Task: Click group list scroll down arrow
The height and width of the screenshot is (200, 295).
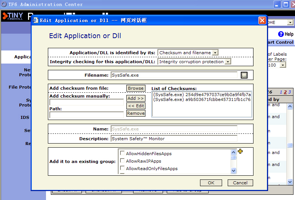Action: [x=233, y=170]
